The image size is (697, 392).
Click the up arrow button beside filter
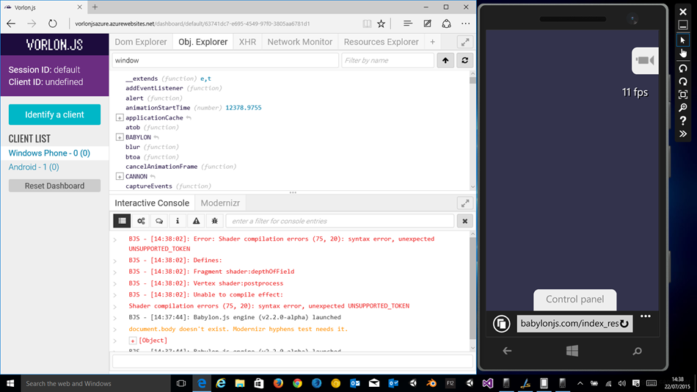(x=445, y=60)
